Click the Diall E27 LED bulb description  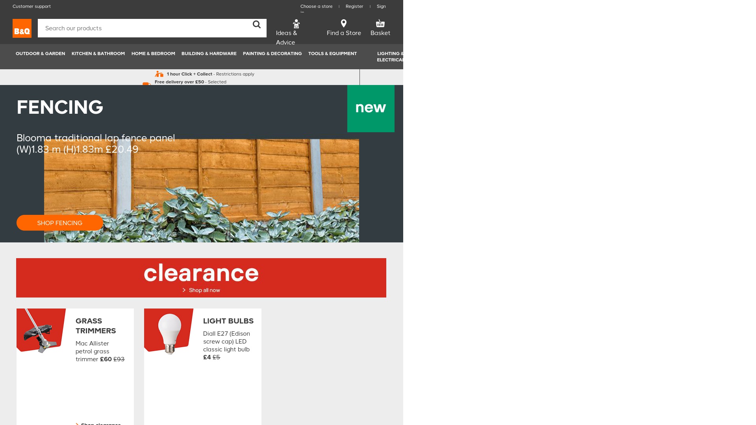(x=226, y=341)
